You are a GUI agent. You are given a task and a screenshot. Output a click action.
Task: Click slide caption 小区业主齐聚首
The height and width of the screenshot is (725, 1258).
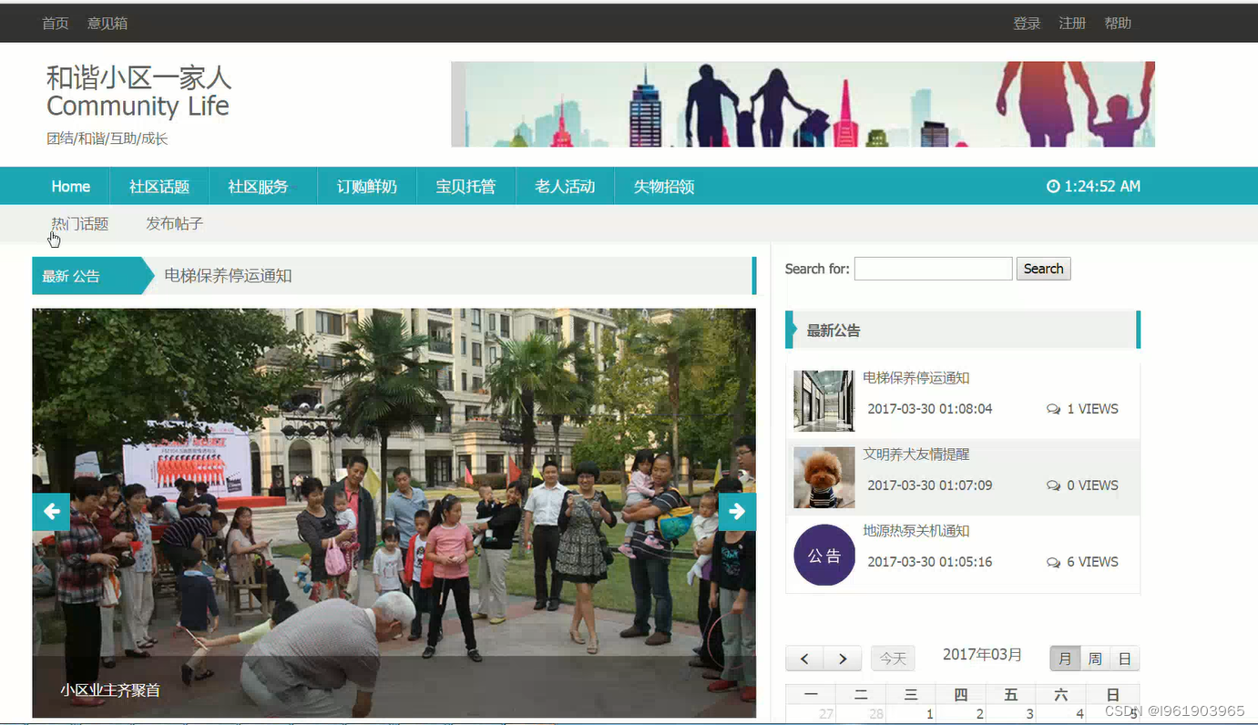pos(110,690)
